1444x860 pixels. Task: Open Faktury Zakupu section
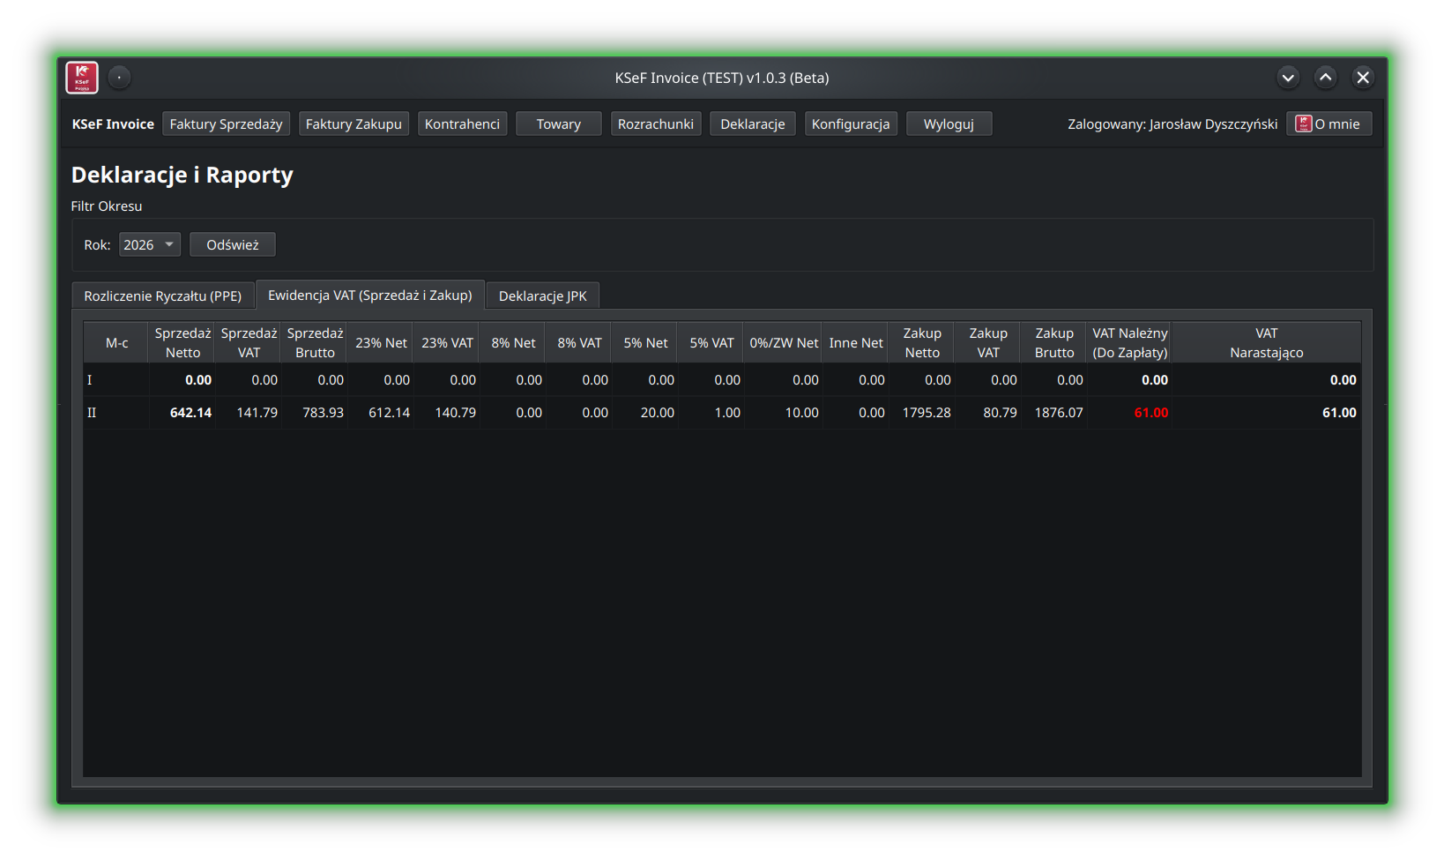tap(354, 124)
